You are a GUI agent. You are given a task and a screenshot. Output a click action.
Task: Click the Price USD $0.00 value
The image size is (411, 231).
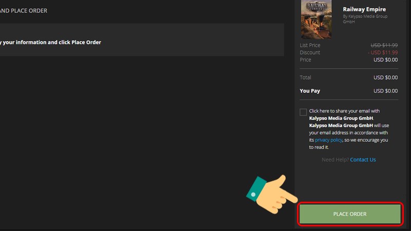tap(386, 60)
